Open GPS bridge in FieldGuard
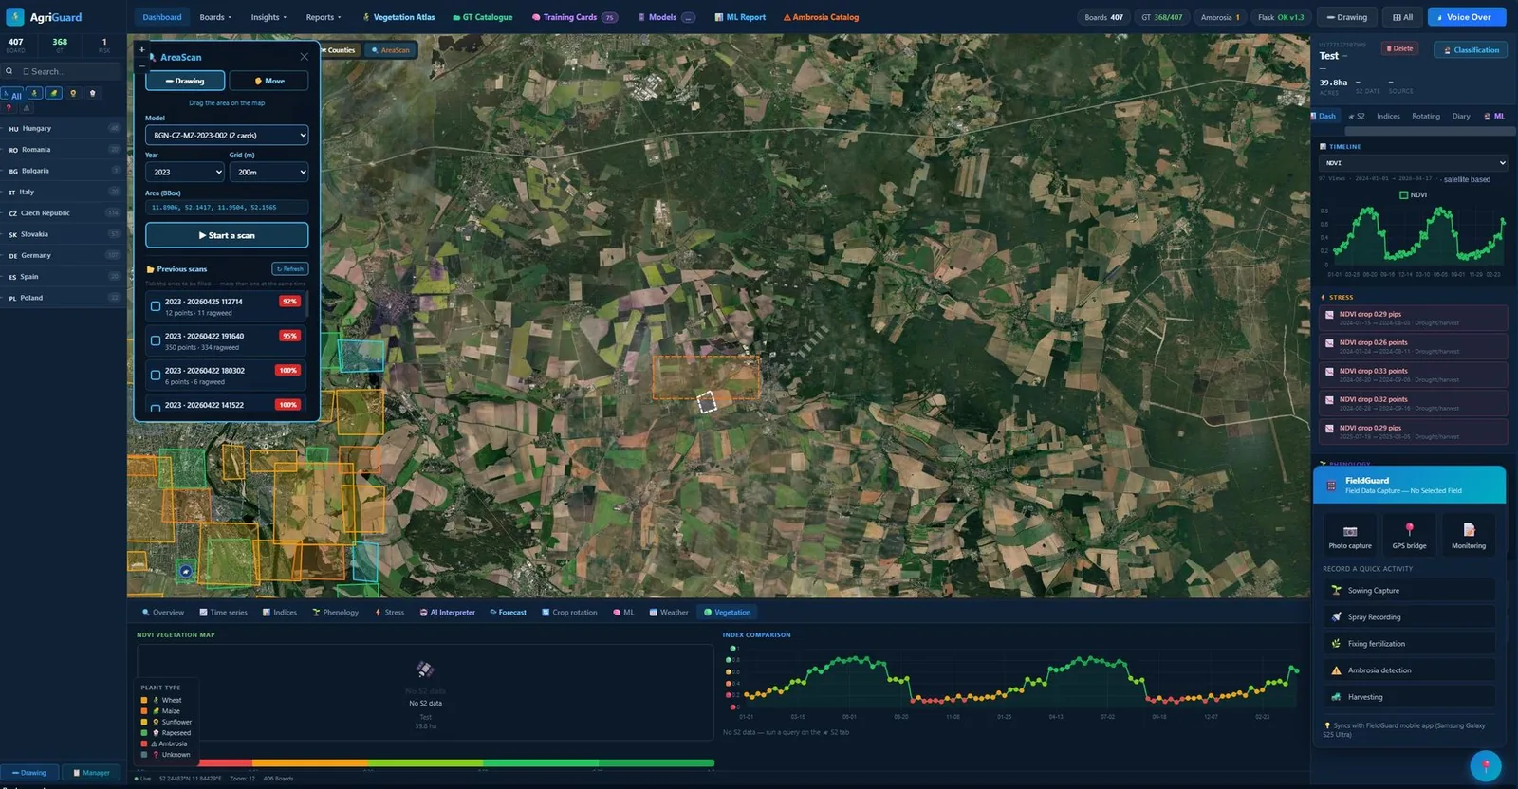 [x=1409, y=535]
